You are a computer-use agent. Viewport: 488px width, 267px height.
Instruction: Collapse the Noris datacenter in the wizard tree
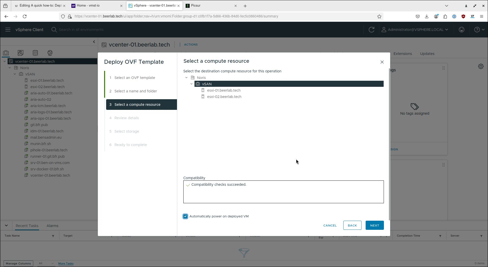pyautogui.click(x=186, y=78)
